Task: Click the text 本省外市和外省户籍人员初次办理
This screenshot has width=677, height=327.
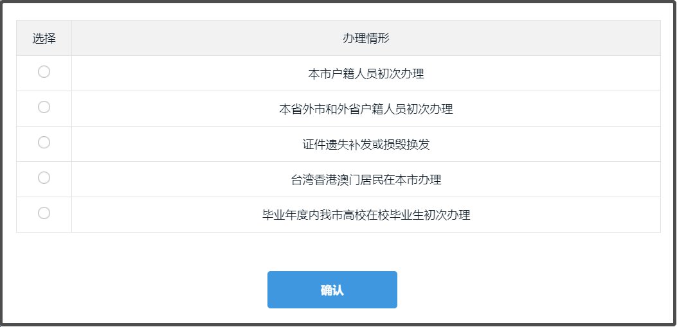Action: [366, 109]
